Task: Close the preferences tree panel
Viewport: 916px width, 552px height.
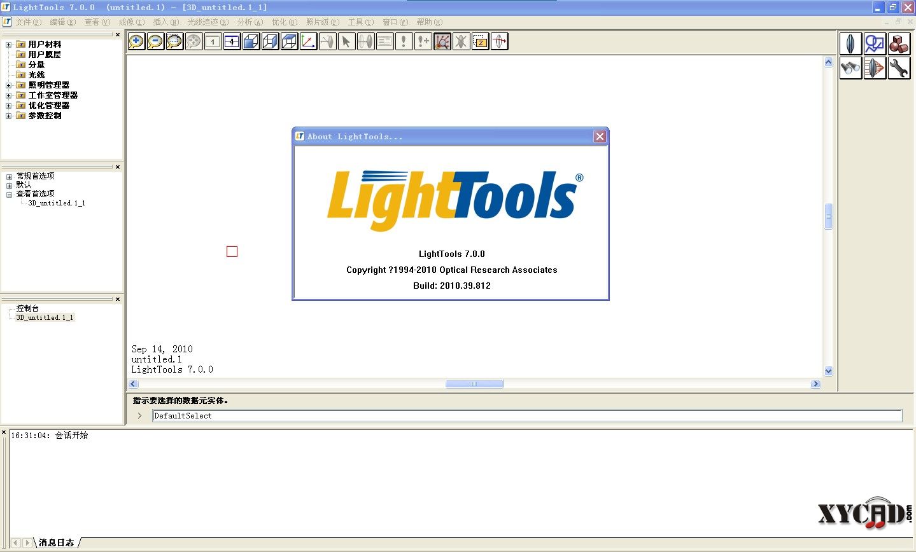Action: pos(118,167)
